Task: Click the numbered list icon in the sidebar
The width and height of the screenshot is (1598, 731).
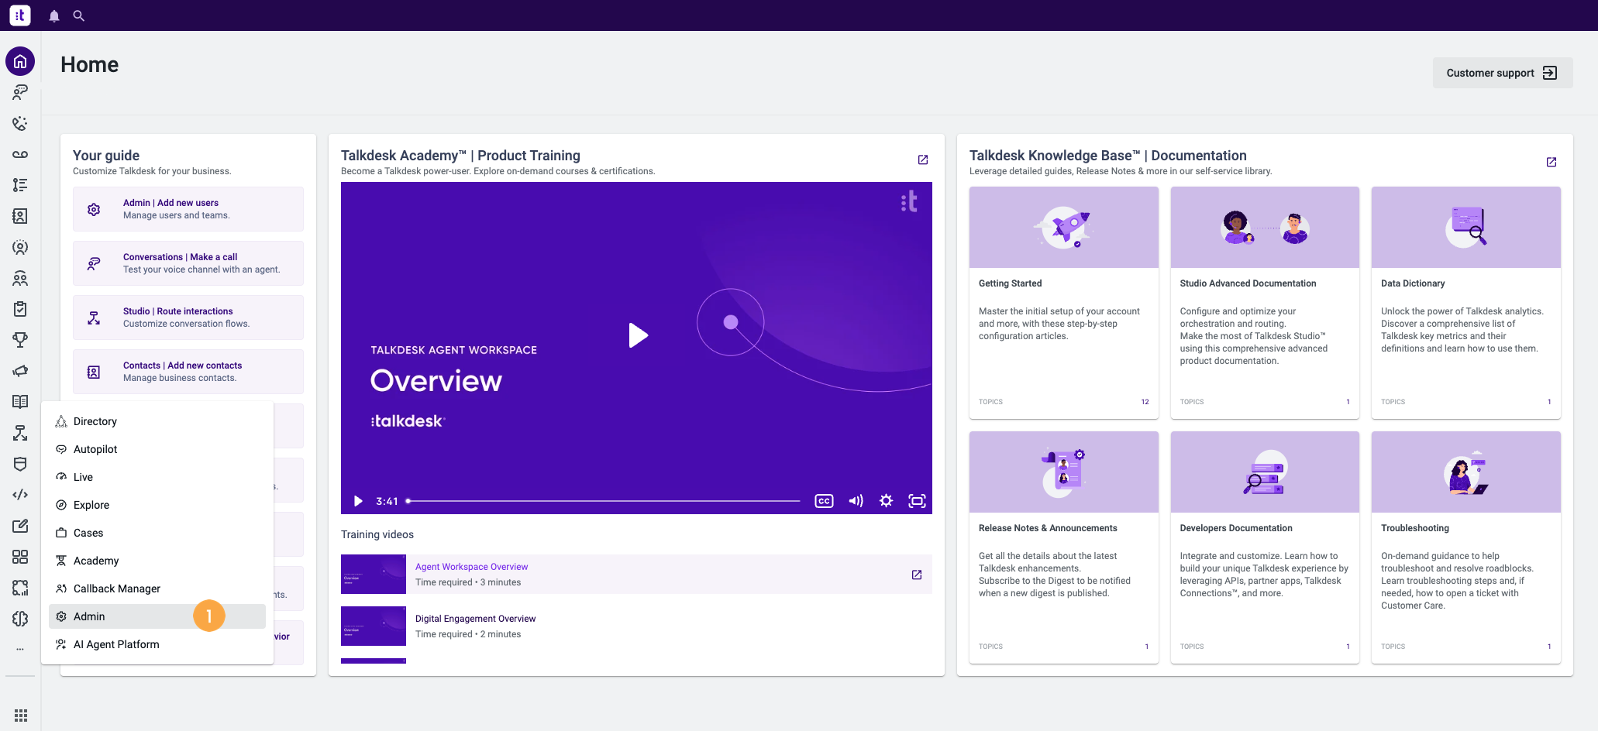Action: click(20, 185)
